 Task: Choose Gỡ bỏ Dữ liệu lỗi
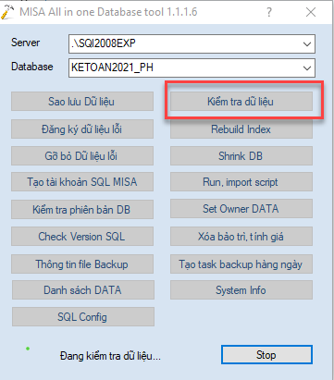coord(82,155)
